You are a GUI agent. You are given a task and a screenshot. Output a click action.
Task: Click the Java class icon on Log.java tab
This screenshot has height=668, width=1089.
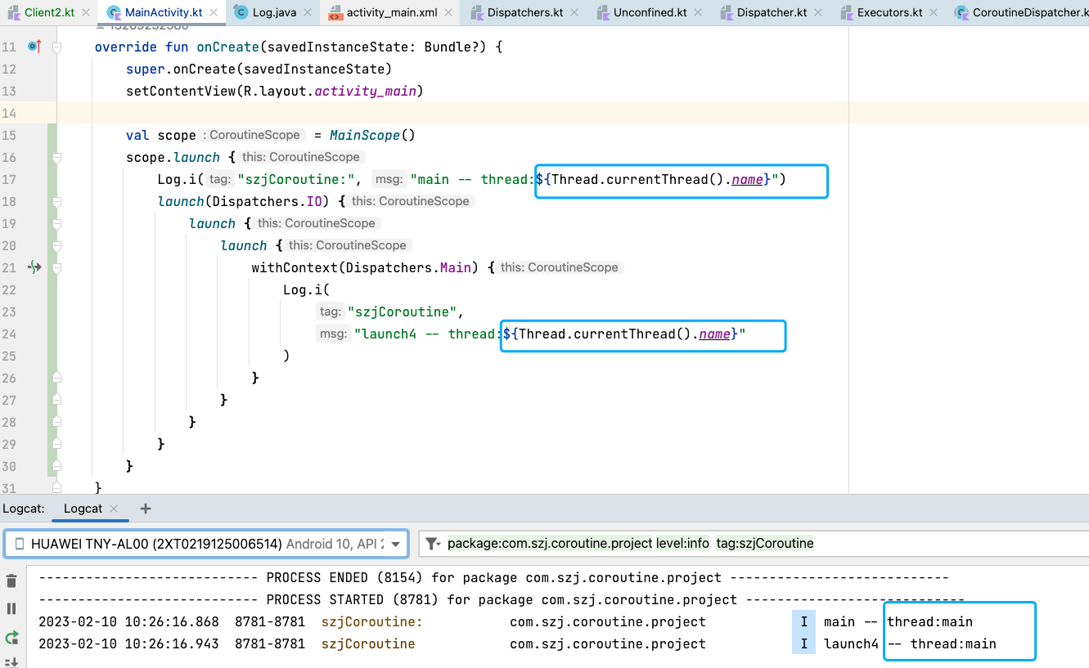240,12
